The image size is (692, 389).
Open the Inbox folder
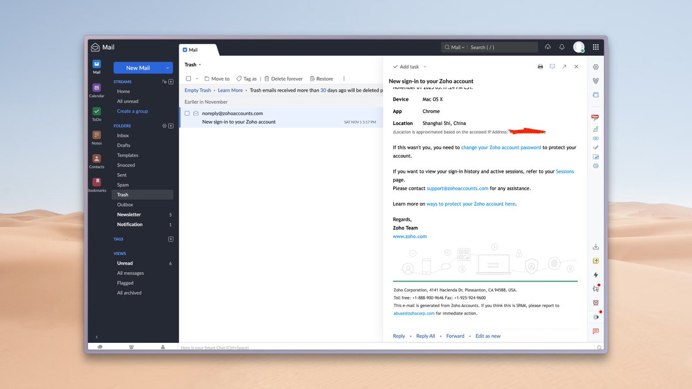(x=123, y=135)
